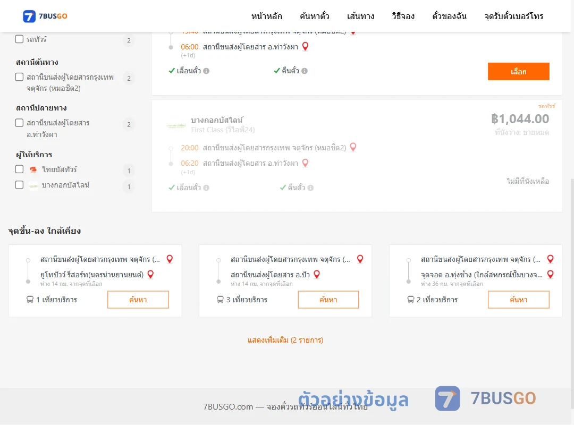The height and width of the screenshot is (425, 574).
Task: Tick the หมอชิต2 origin station checkbox
Action: click(19, 77)
